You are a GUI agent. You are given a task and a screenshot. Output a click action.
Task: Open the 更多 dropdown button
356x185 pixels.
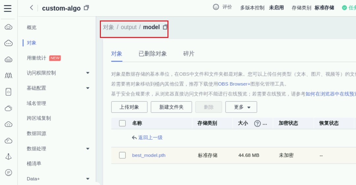(x=241, y=107)
